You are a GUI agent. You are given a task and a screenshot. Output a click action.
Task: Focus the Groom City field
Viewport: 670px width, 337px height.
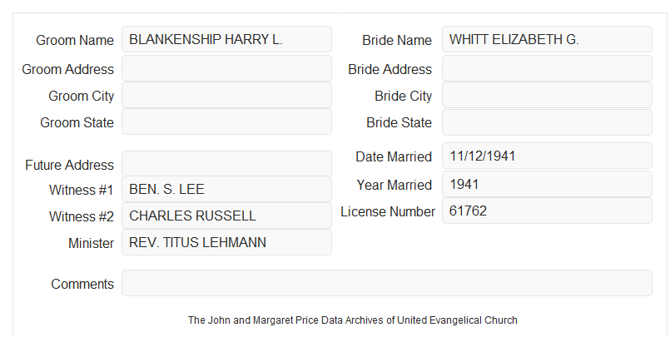(226, 95)
